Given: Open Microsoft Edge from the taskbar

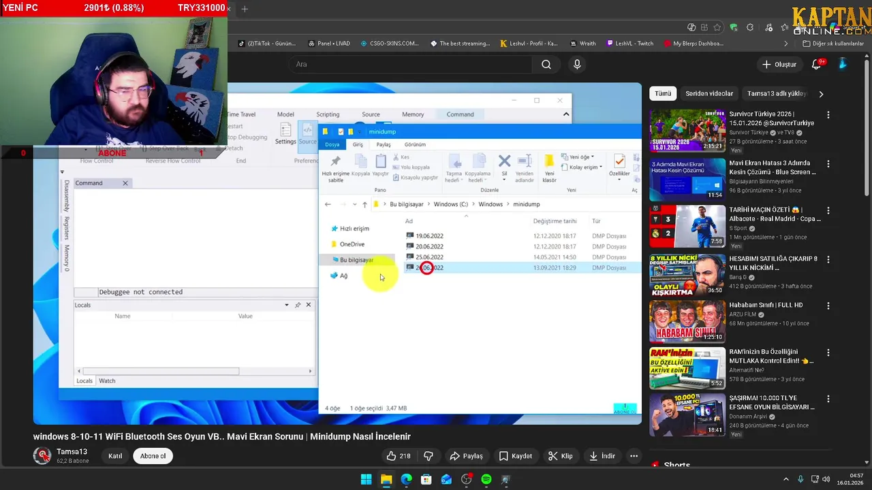Looking at the screenshot, I should click(407, 480).
